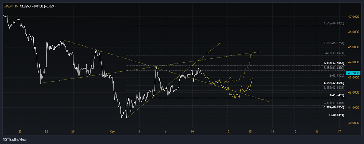Screen dimensions: 364x144
Task: Click the date 12 on time axis
Action: (x=228, y=132)
